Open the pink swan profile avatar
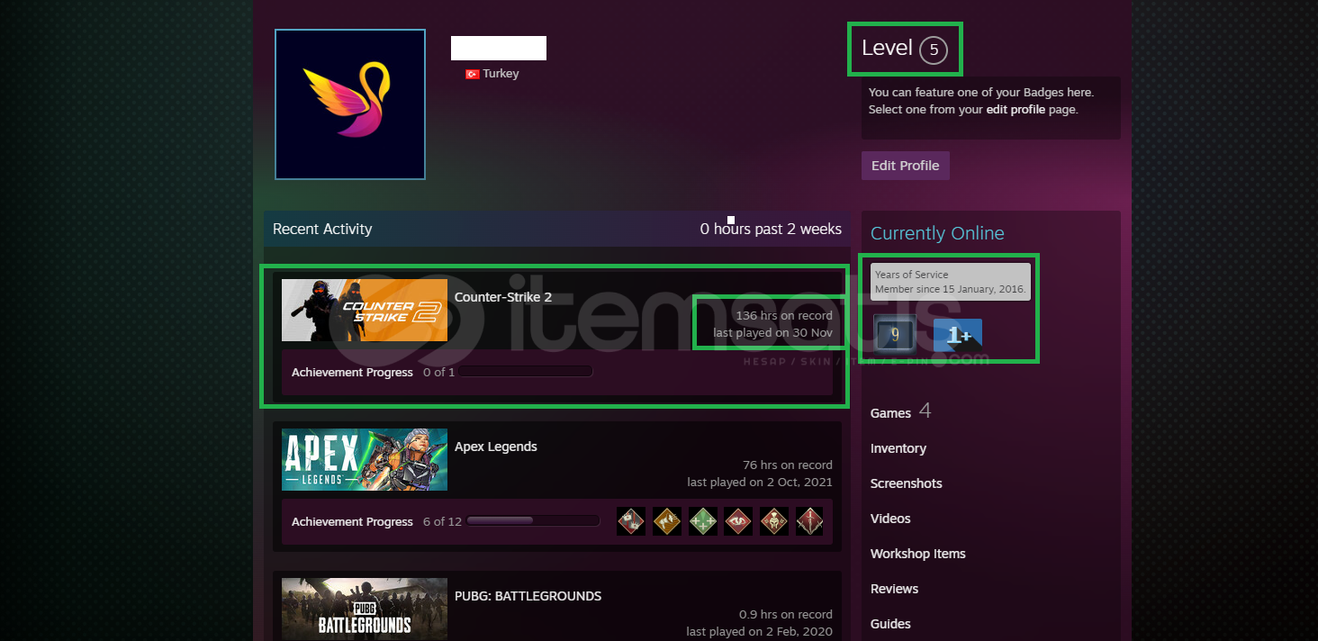Image resolution: width=1318 pixels, height=641 pixels. coord(350,104)
